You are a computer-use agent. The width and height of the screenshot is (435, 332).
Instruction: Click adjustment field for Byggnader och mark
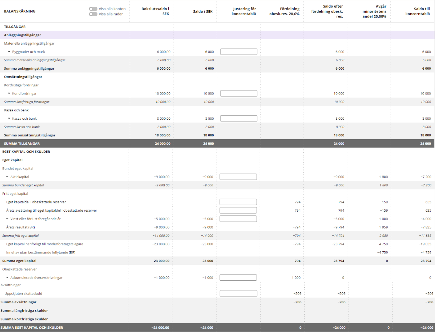click(x=239, y=52)
